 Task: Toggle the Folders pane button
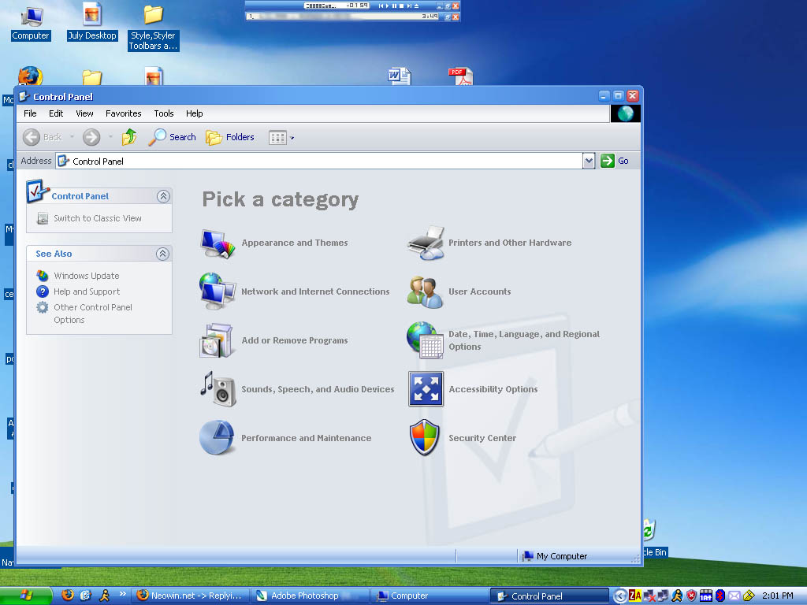[x=229, y=137]
